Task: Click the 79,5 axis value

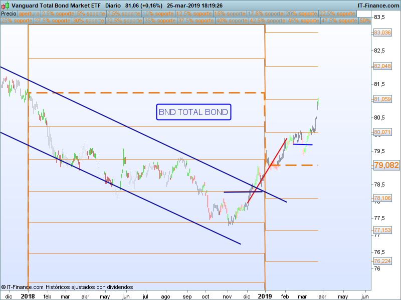Action: coord(379,151)
